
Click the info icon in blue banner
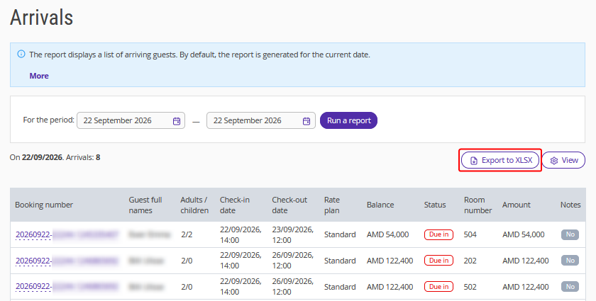tap(21, 54)
